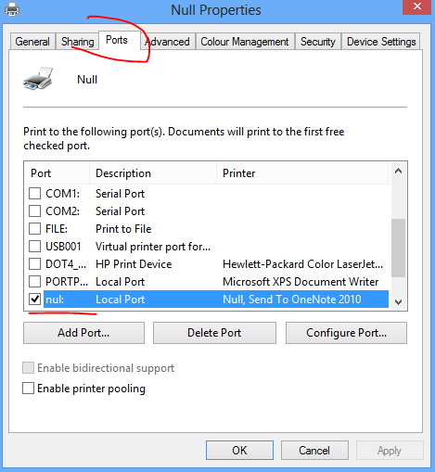435x472 pixels.
Task: Open the Device Settings tab
Action: 381,42
